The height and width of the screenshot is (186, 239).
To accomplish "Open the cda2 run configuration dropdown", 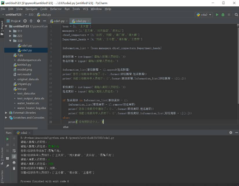I will (204, 15).
